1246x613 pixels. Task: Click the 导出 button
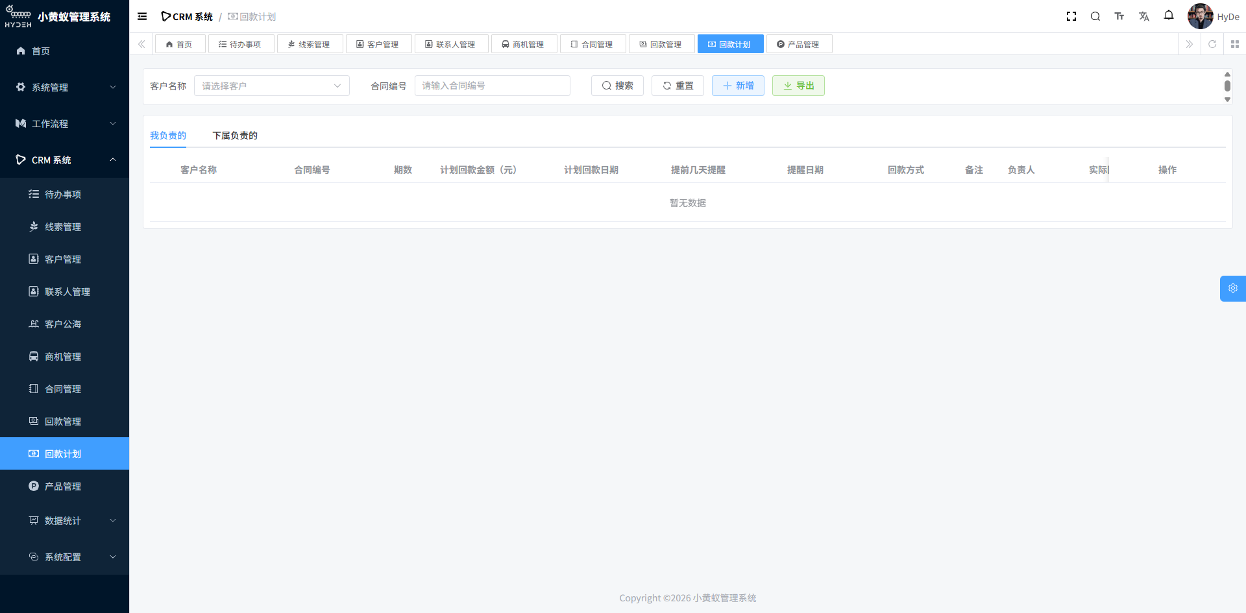[x=798, y=86]
